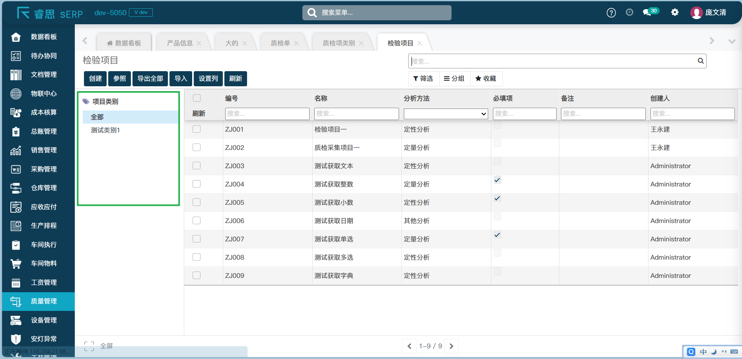
Task: Switch to the 质检项类别 tab
Action: 339,43
